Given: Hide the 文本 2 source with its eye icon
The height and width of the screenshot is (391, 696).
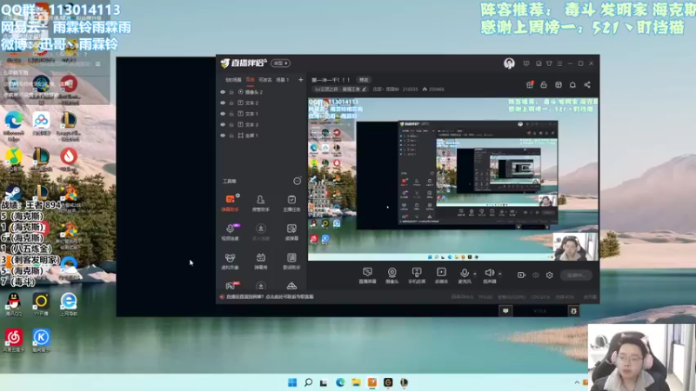Looking at the screenshot, I should click(223, 103).
